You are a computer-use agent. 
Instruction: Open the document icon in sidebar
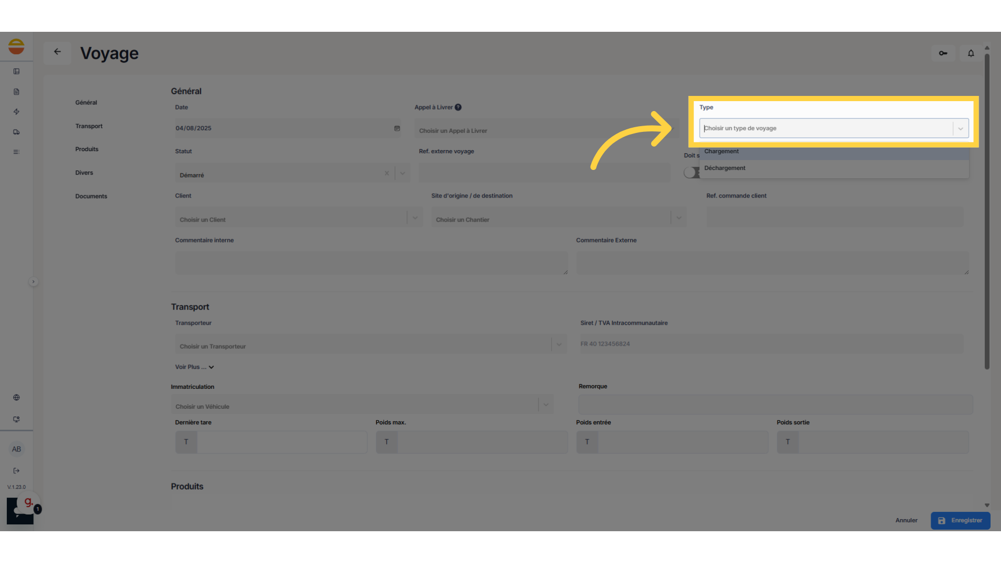[16, 92]
